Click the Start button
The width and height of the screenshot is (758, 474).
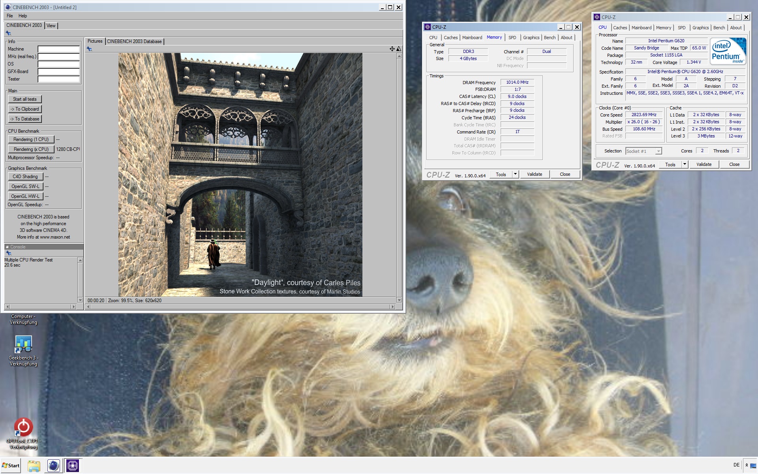point(11,466)
